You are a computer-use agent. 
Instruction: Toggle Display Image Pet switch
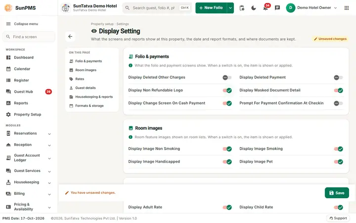tap(338, 162)
